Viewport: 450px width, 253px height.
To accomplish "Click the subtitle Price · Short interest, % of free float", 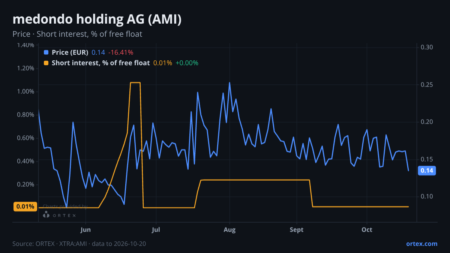I will click(77, 34).
